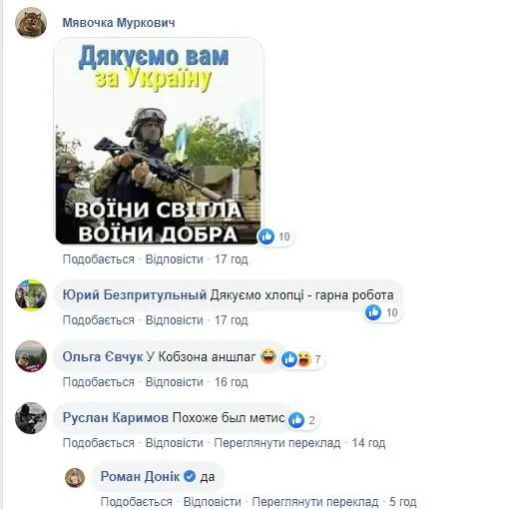Click Руслан Каримов's profile avatar

coord(31,418)
